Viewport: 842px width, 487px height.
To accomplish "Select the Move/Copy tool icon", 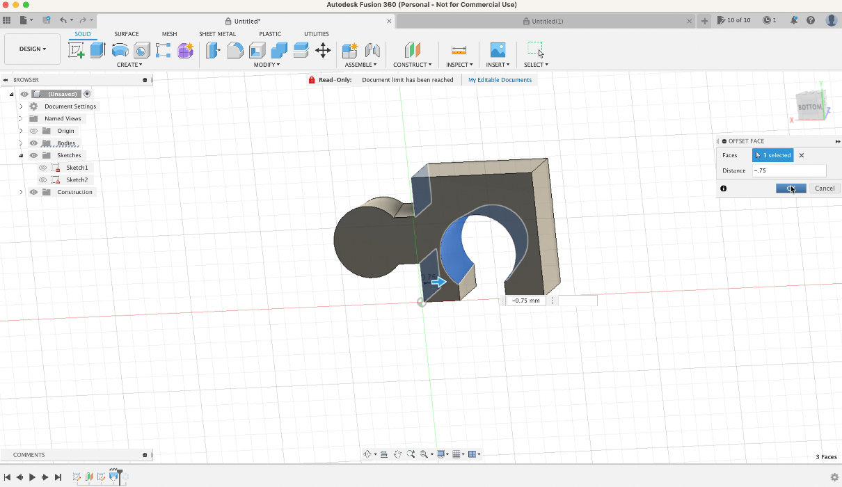I will (x=323, y=50).
